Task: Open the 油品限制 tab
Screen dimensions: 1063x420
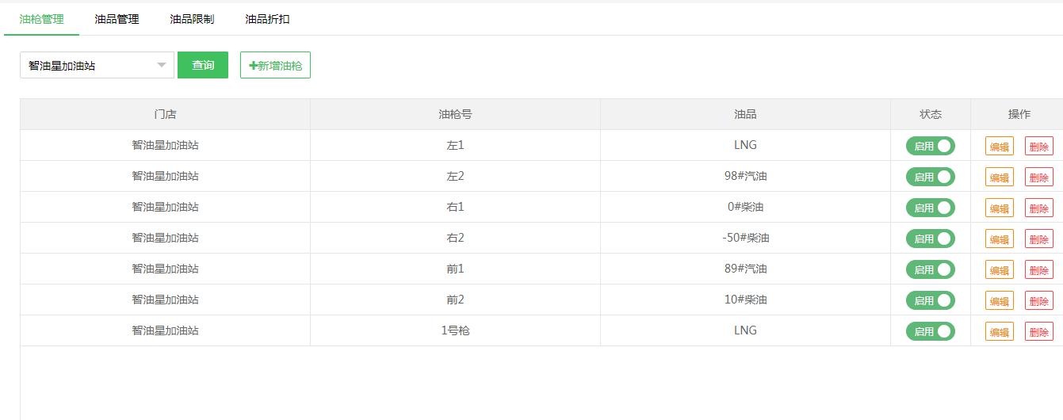Action: click(x=192, y=19)
